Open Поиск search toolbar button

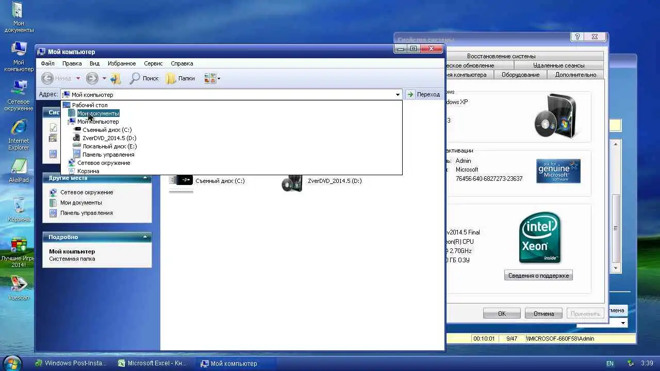(144, 78)
